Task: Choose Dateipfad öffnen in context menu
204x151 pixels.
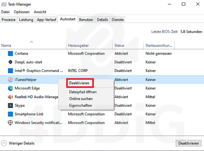Action: 83,92
